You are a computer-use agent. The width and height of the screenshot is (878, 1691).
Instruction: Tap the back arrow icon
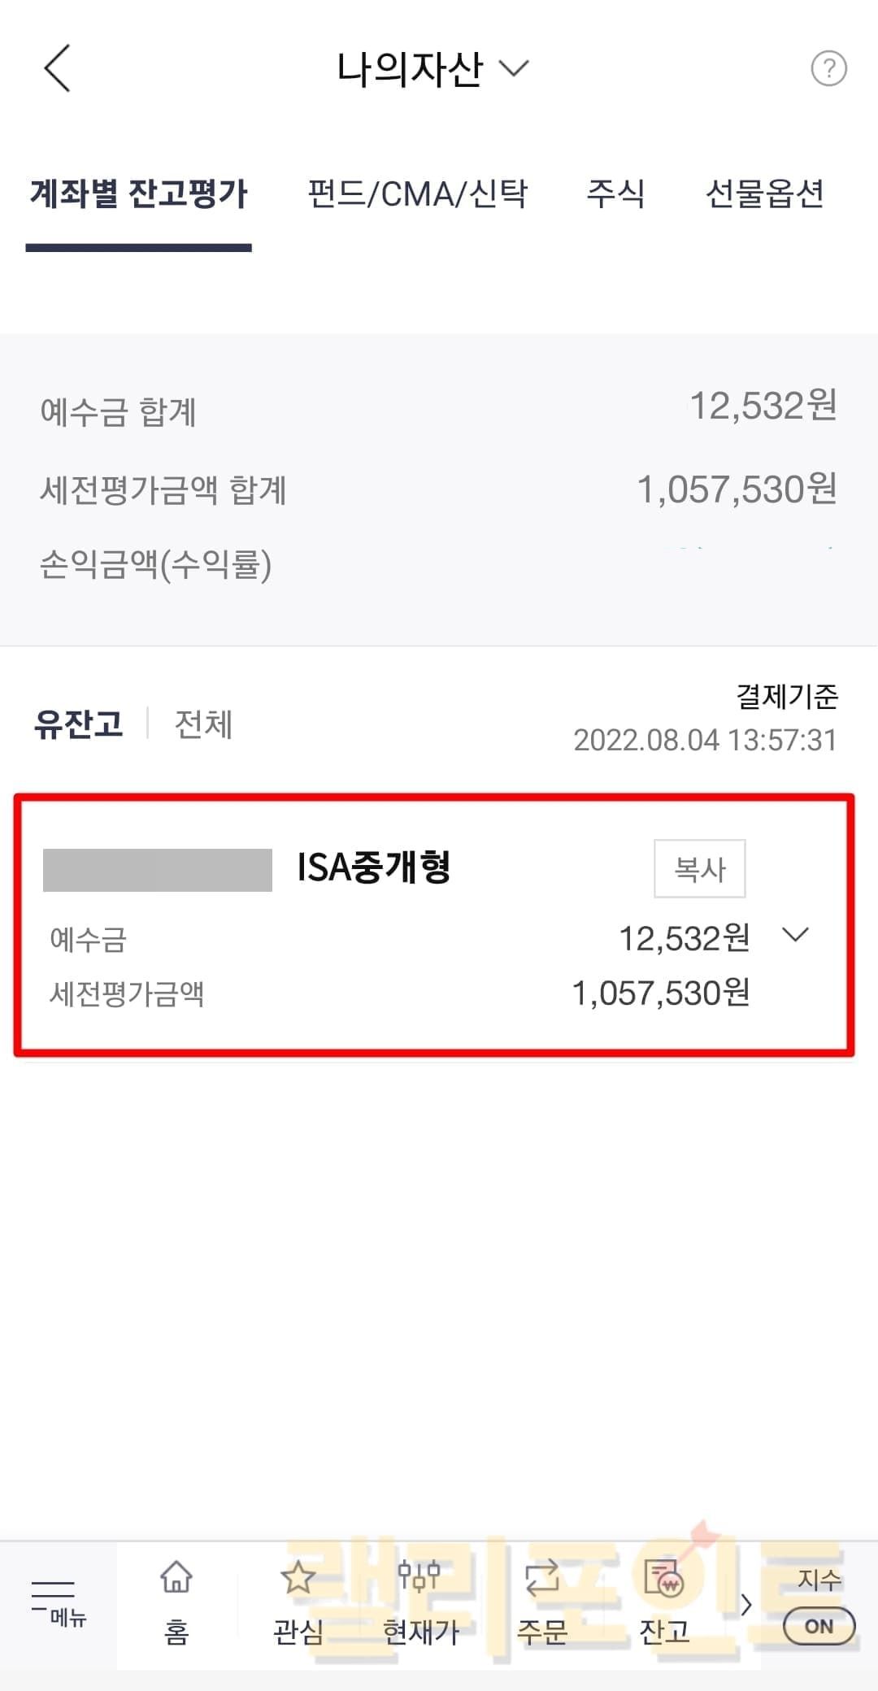58,68
